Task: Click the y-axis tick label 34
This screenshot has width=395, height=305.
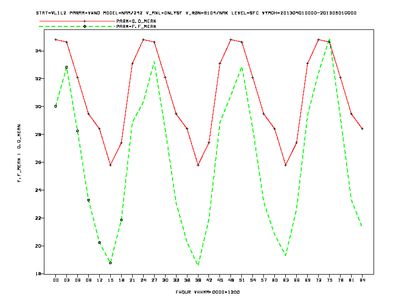Action: tap(38, 51)
